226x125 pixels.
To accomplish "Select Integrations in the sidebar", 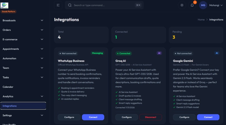I will click(23, 106).
